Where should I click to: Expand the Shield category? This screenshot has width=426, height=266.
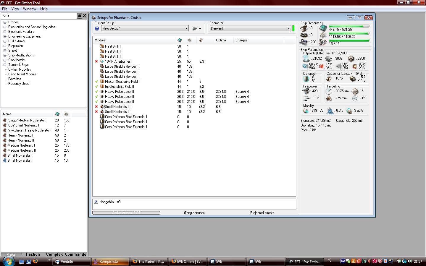[x=5, y=51]
